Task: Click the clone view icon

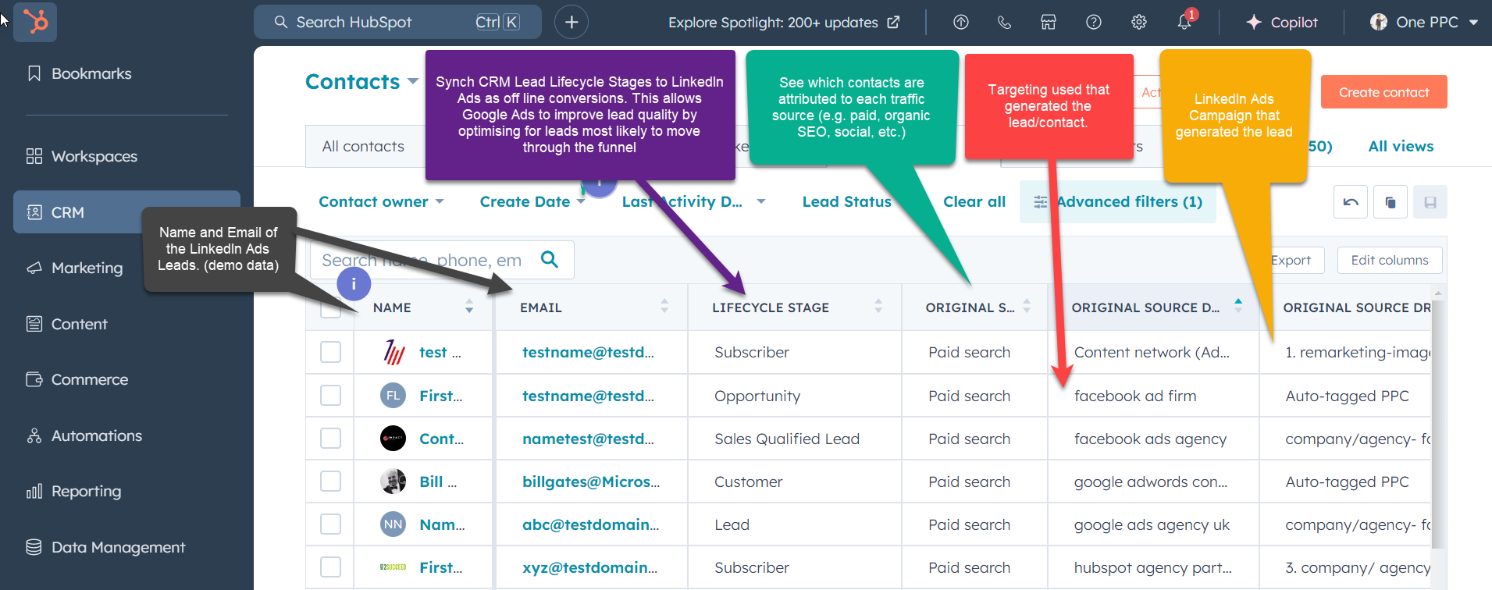Action: [1391, 202]
